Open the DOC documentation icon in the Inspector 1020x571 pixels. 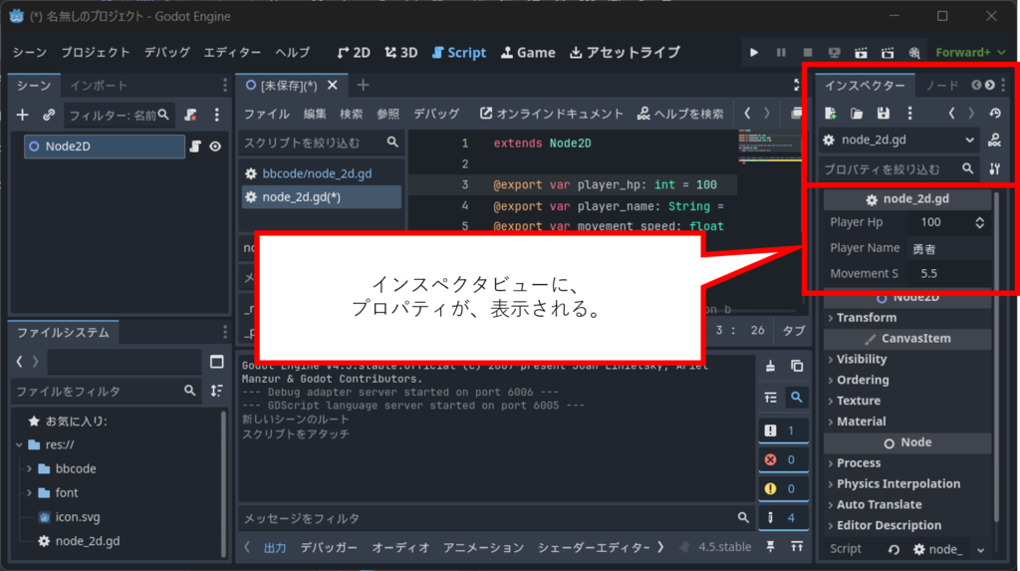tap(994, 141)
